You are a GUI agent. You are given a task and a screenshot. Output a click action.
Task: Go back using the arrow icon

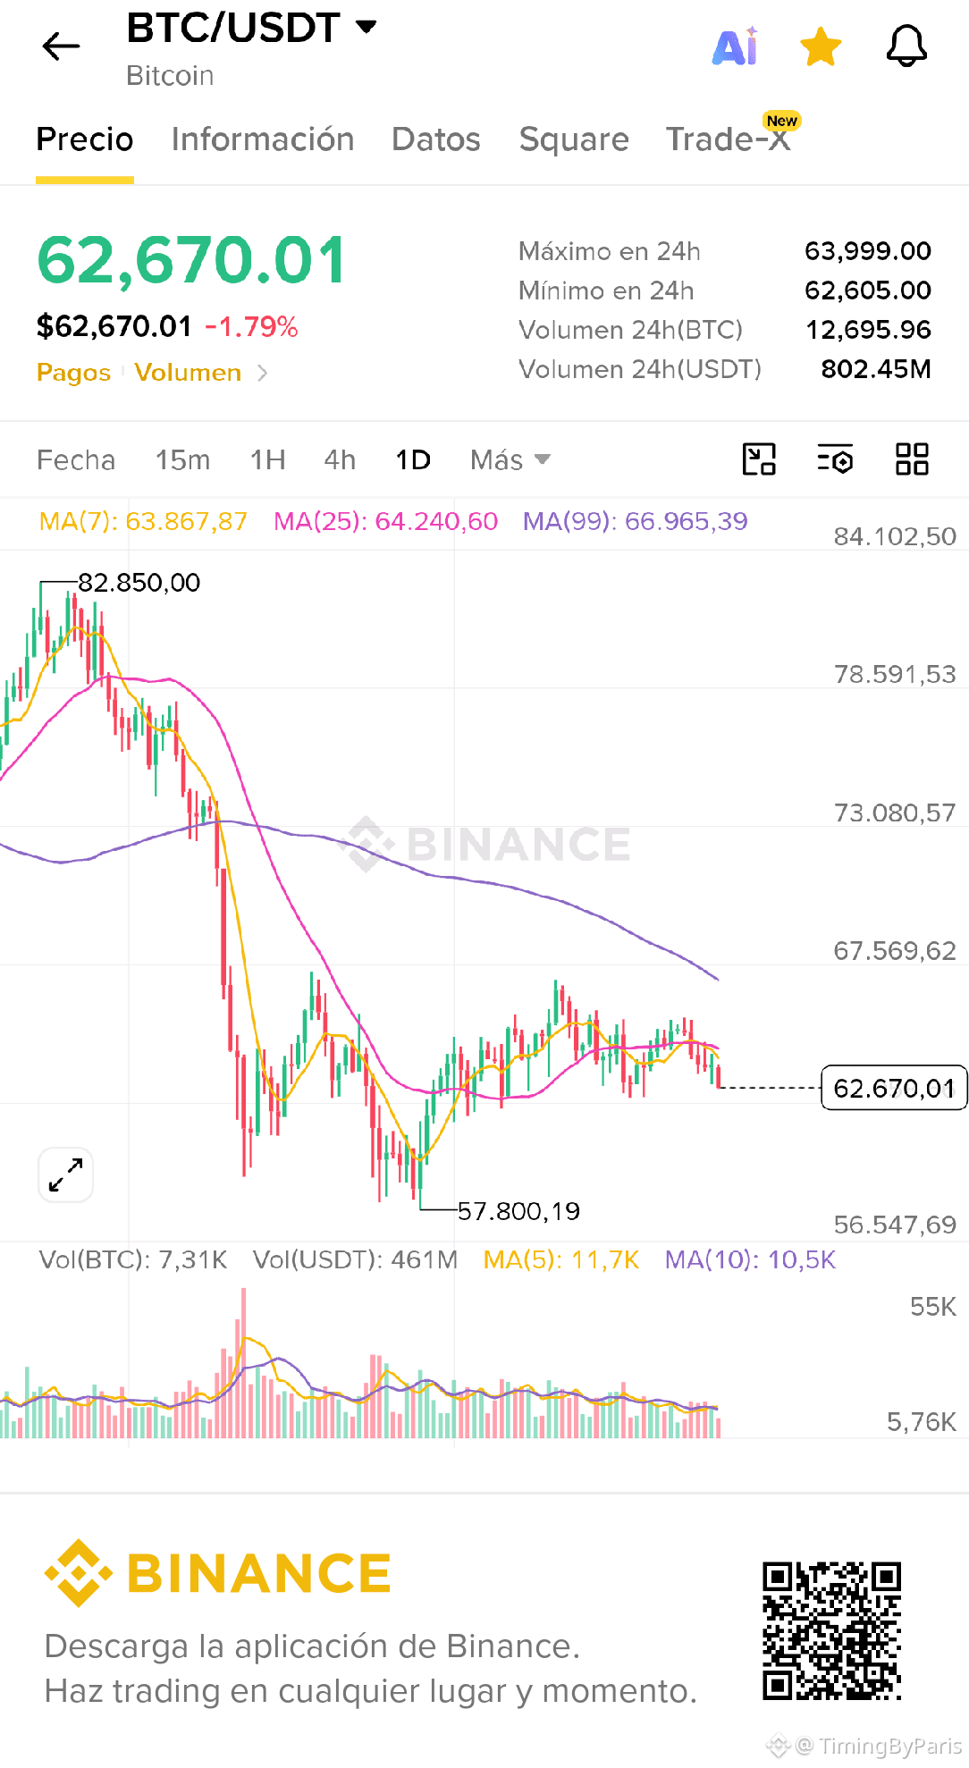tap(61, 46)
